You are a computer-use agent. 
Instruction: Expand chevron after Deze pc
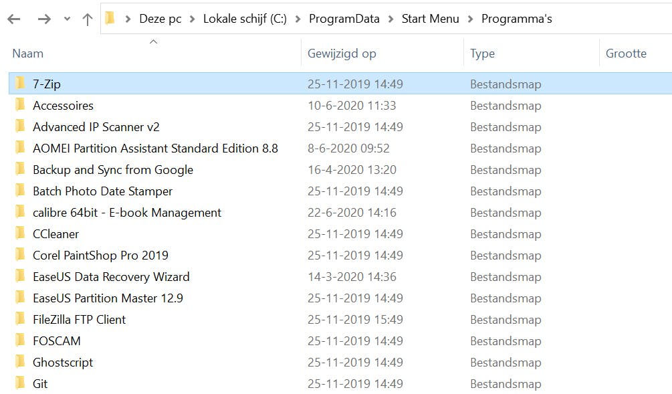193,19
